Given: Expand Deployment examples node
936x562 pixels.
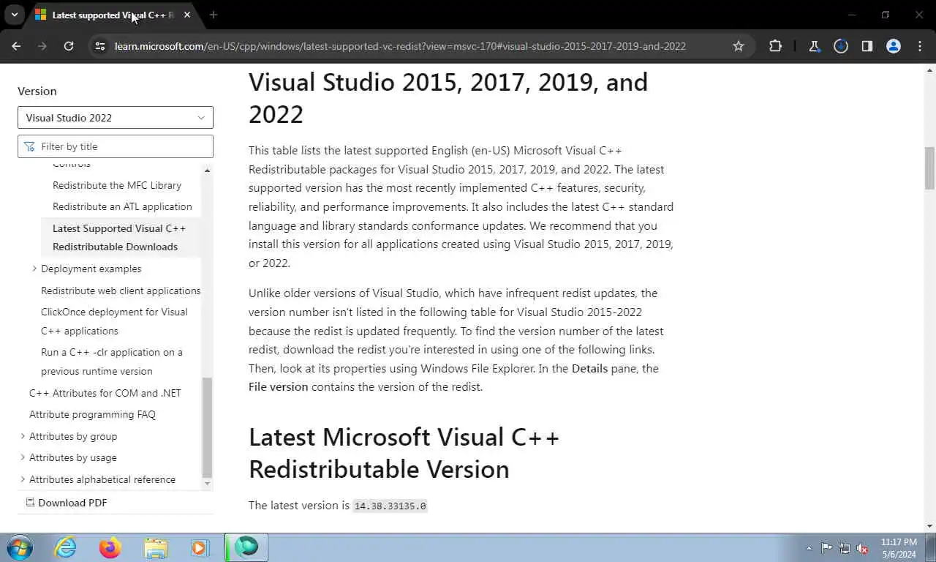Looking at the screenshot, I should [x=34, y=269].
